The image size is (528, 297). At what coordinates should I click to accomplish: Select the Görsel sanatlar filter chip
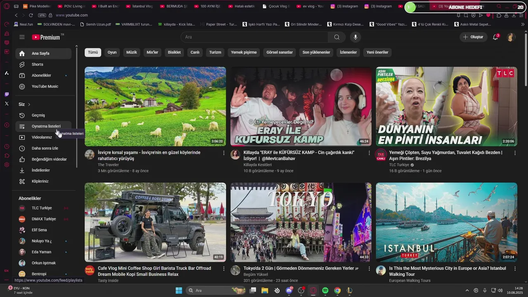point(280,52)
